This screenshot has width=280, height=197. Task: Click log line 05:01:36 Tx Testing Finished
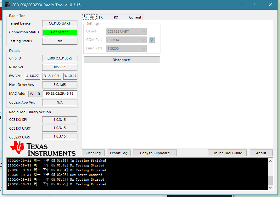pos(57,161)
